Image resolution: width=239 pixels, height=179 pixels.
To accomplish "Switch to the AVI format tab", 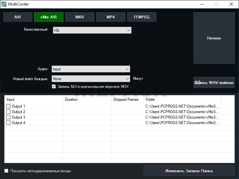I will point(17,17).
